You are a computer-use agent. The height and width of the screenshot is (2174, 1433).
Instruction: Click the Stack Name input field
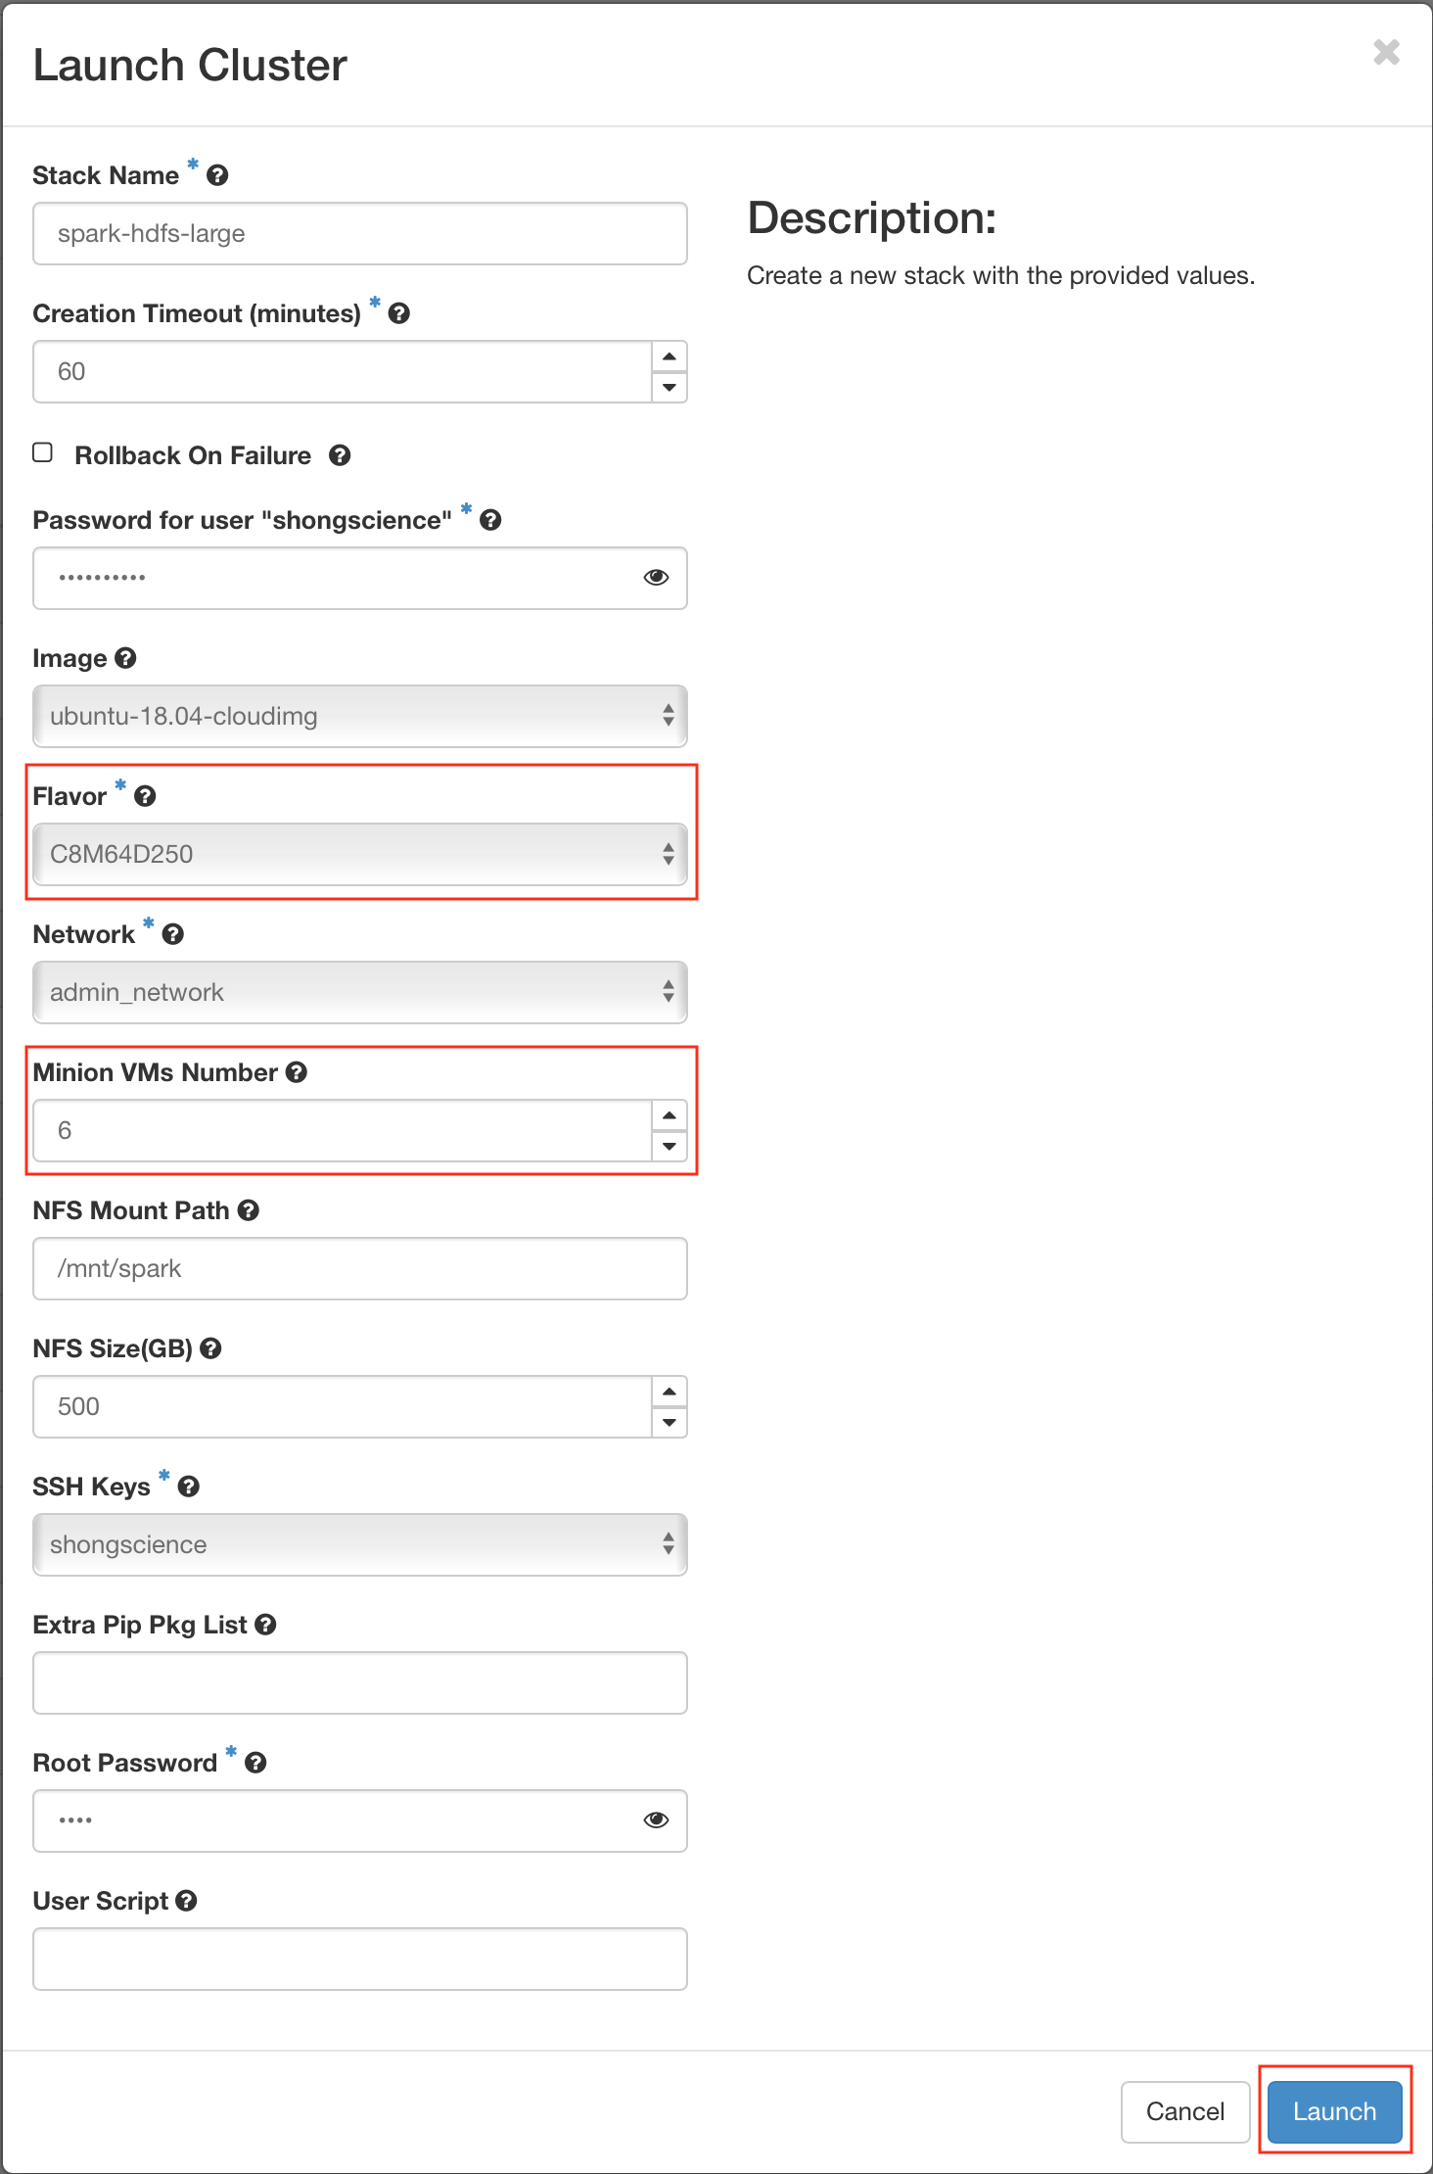tap(360, 233)
